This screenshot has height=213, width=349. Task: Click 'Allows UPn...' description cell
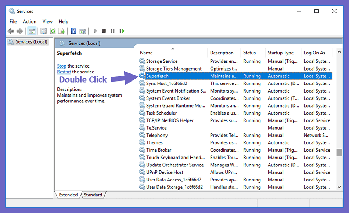223,172
